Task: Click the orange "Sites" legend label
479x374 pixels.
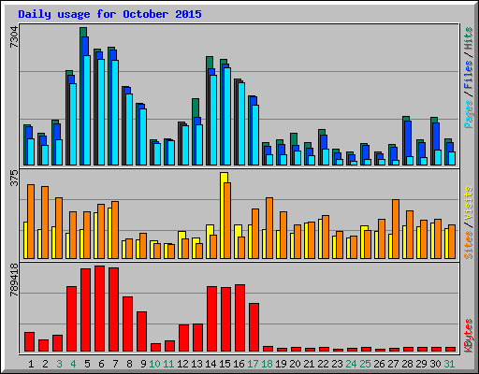Action: click(468, 245)
